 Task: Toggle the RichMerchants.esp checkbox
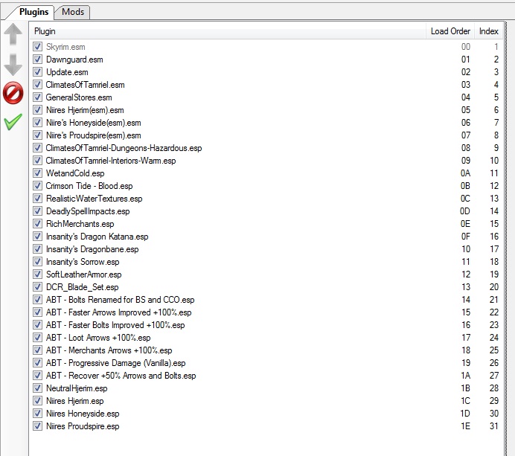tap(38, 224)
